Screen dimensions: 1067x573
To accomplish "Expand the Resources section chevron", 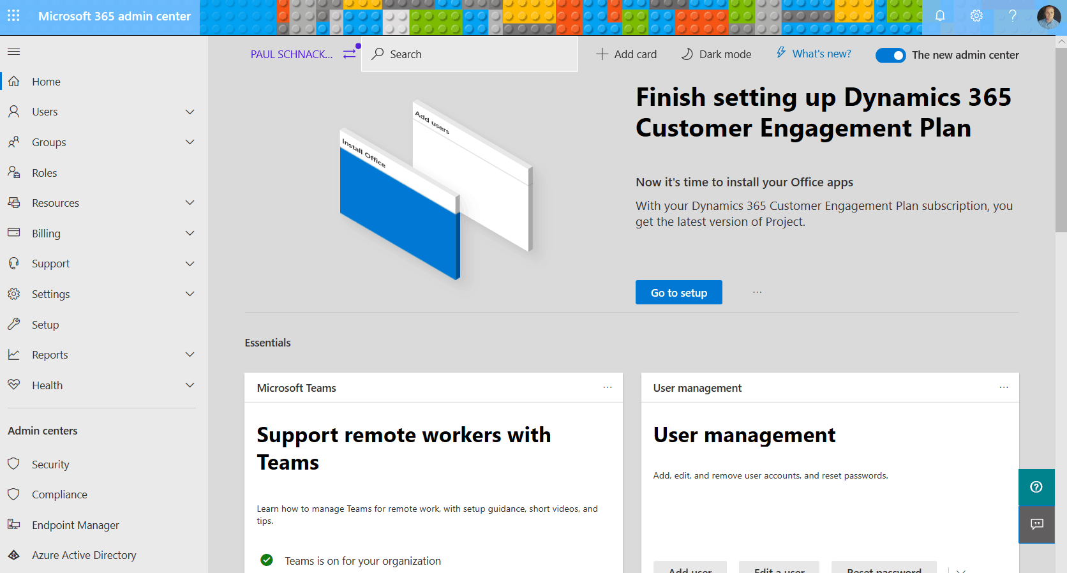I will point(190,202).
